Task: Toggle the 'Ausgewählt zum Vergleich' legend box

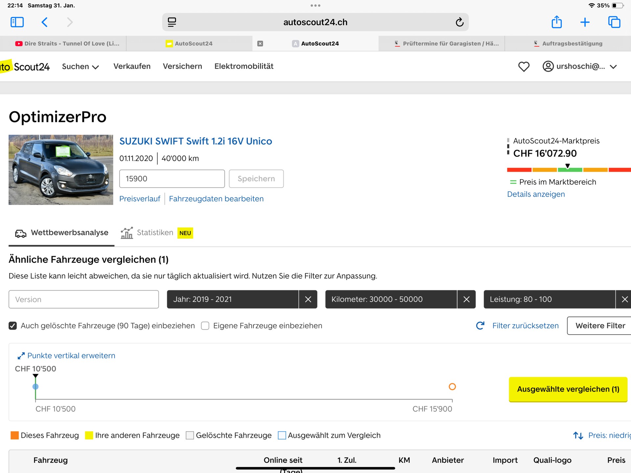Action: coord(282,436)
